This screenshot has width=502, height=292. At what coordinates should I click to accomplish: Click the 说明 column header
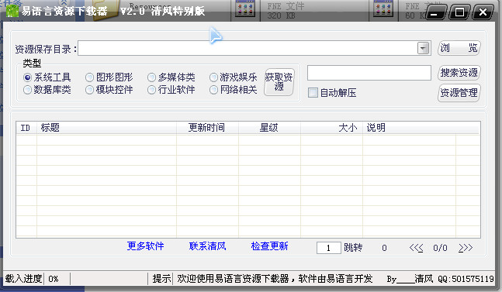(409, 128)
